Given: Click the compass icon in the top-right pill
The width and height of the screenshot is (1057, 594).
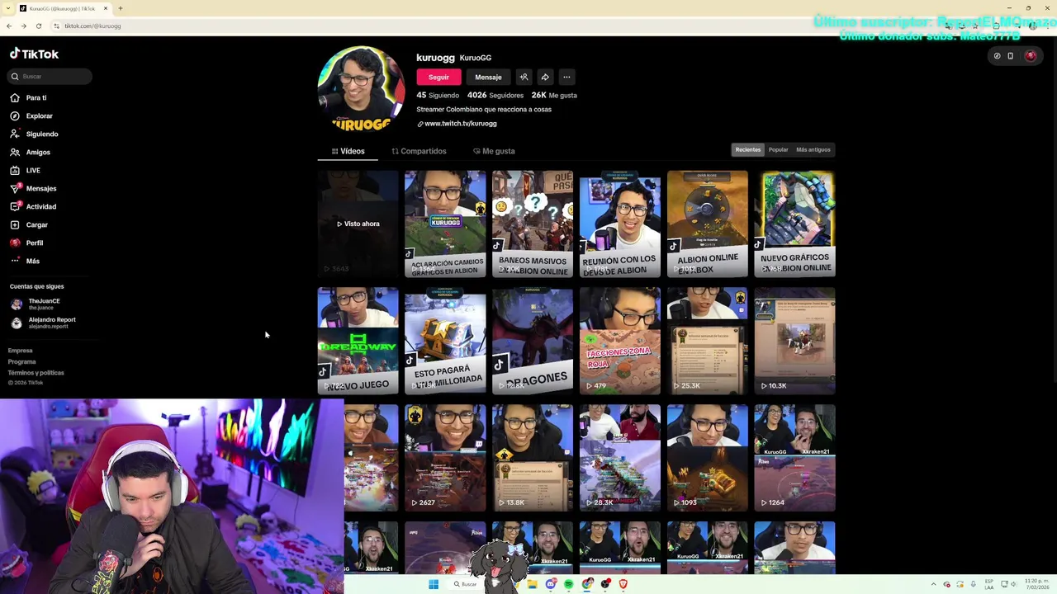Looking at the screenshot, I should pos(997,56).
